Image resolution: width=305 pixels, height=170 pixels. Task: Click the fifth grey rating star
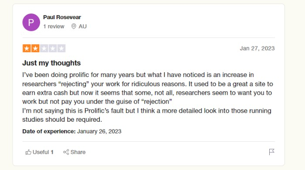click(61, 48)
